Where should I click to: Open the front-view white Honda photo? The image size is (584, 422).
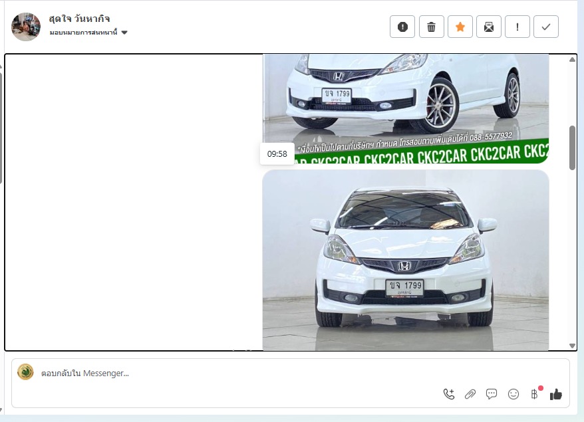click(x=406, y=259)
